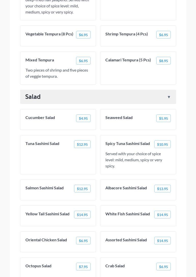Click the Yellow Tail Sashimi Salad price

point(82,215)
